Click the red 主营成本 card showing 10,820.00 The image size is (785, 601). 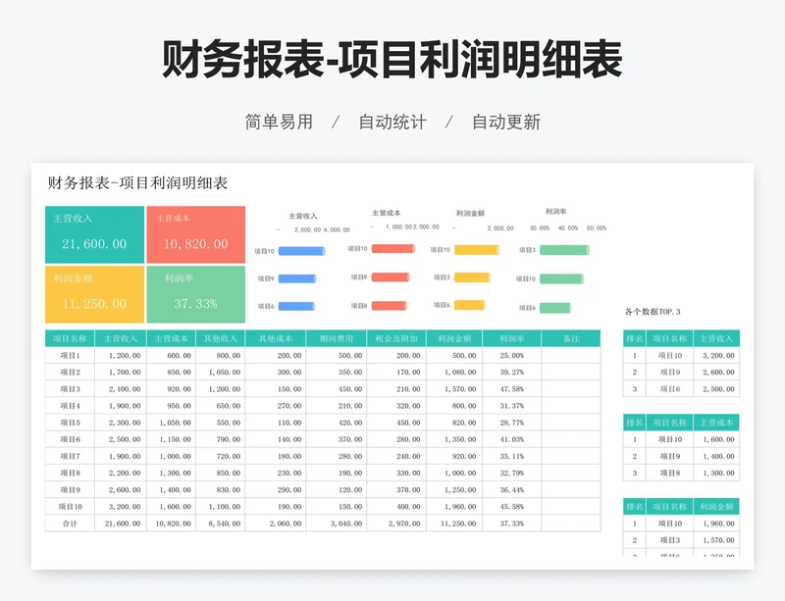point(195,234)
